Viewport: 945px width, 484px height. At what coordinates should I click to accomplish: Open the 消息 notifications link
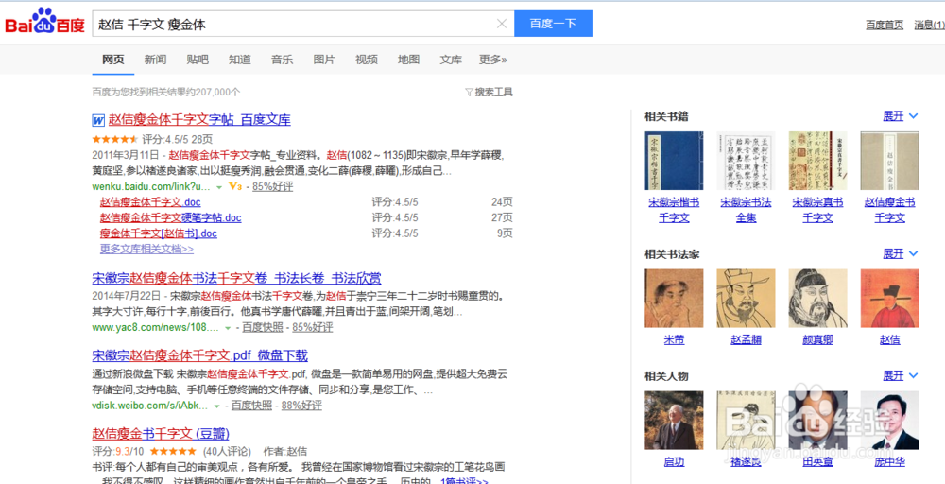point(929,25)
